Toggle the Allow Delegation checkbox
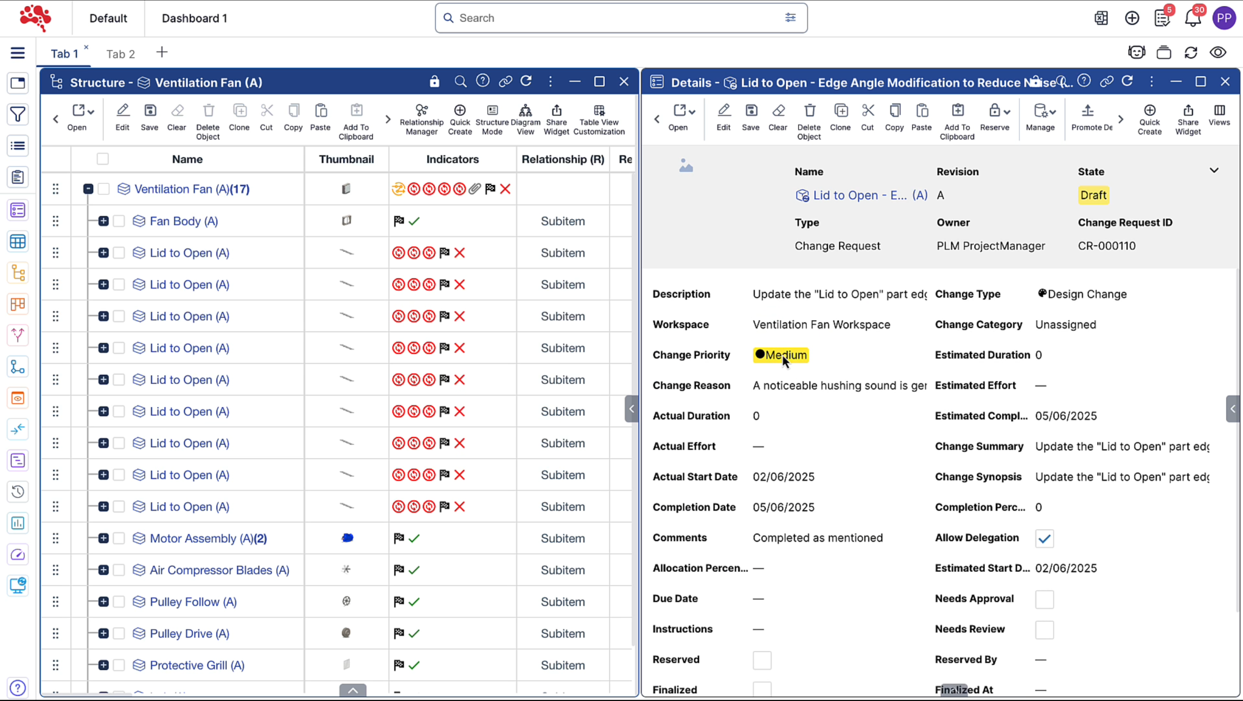 (1044, 538)
